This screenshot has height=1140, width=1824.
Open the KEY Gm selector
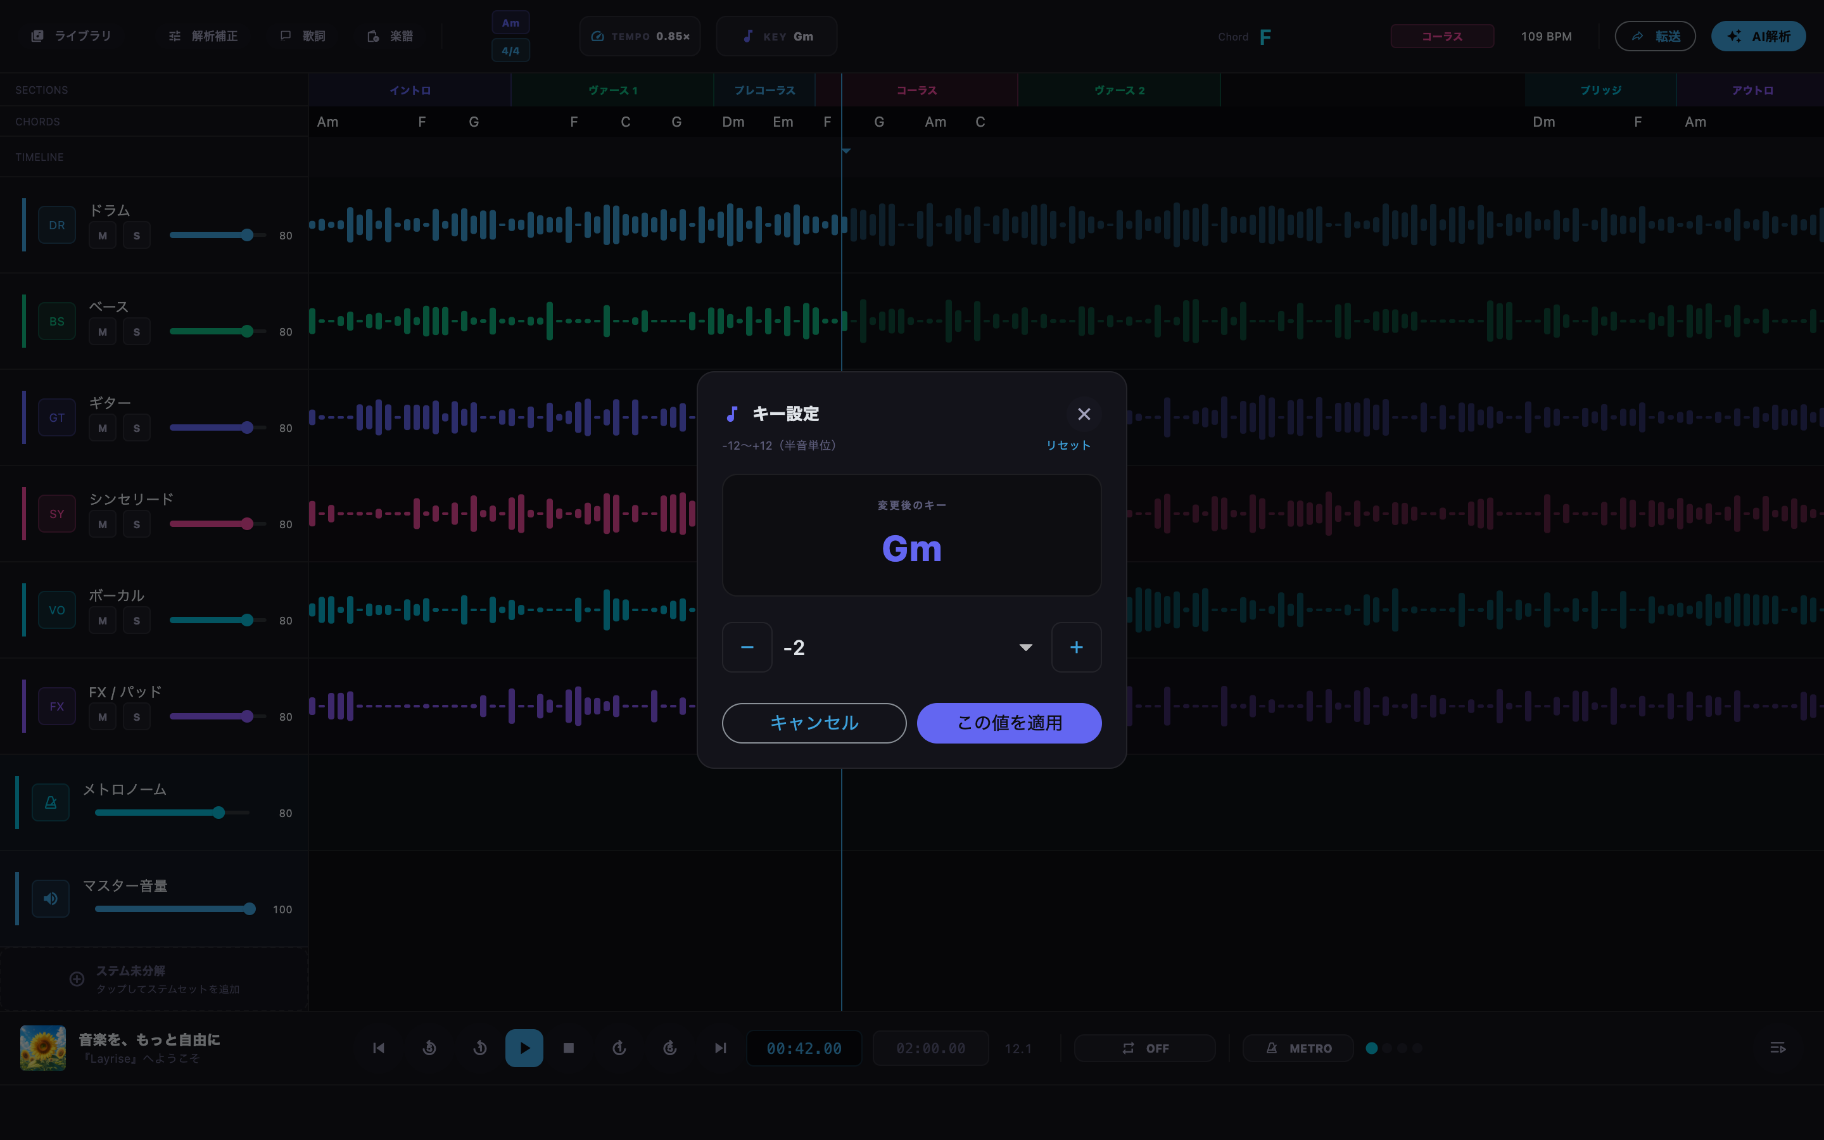(776, 36)
